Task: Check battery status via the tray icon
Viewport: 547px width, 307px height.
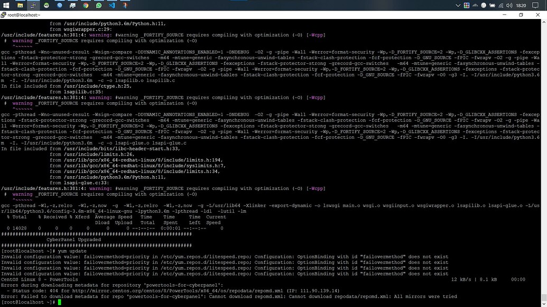Action: 492,5
